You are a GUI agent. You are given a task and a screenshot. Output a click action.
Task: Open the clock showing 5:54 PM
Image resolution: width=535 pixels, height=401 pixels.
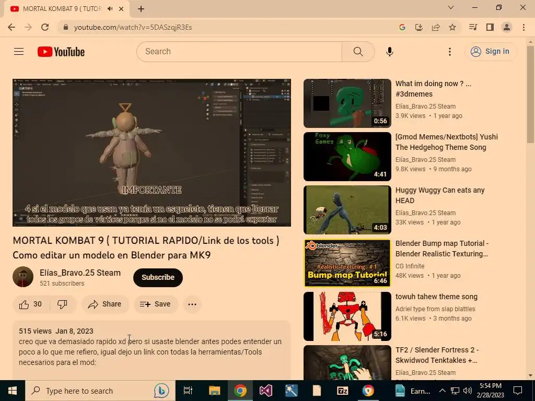click(490, 391)
